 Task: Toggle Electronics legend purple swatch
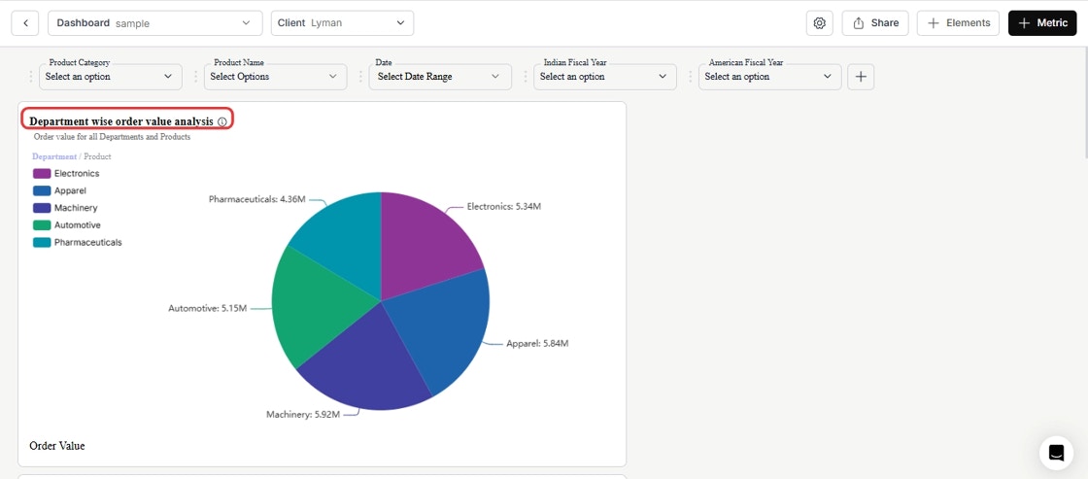[x=42, y=174]
